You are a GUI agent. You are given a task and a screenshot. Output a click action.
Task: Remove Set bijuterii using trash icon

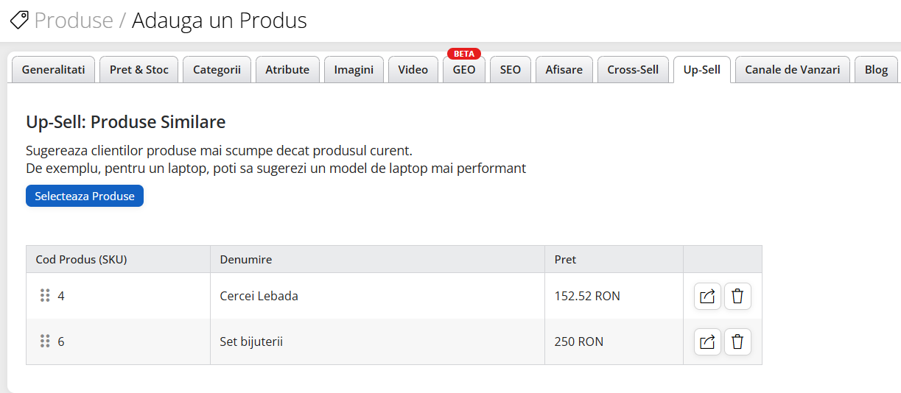point(737,342)
